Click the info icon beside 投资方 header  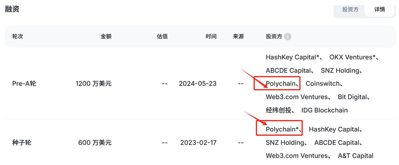288,37
